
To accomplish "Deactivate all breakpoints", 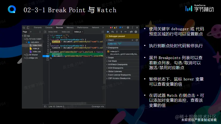I will pos(131,32).
